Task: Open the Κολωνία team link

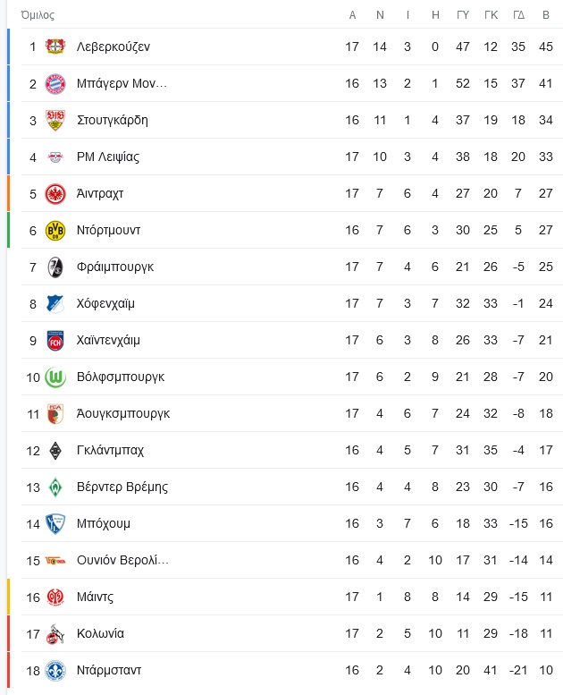Action: click(101, 633)
